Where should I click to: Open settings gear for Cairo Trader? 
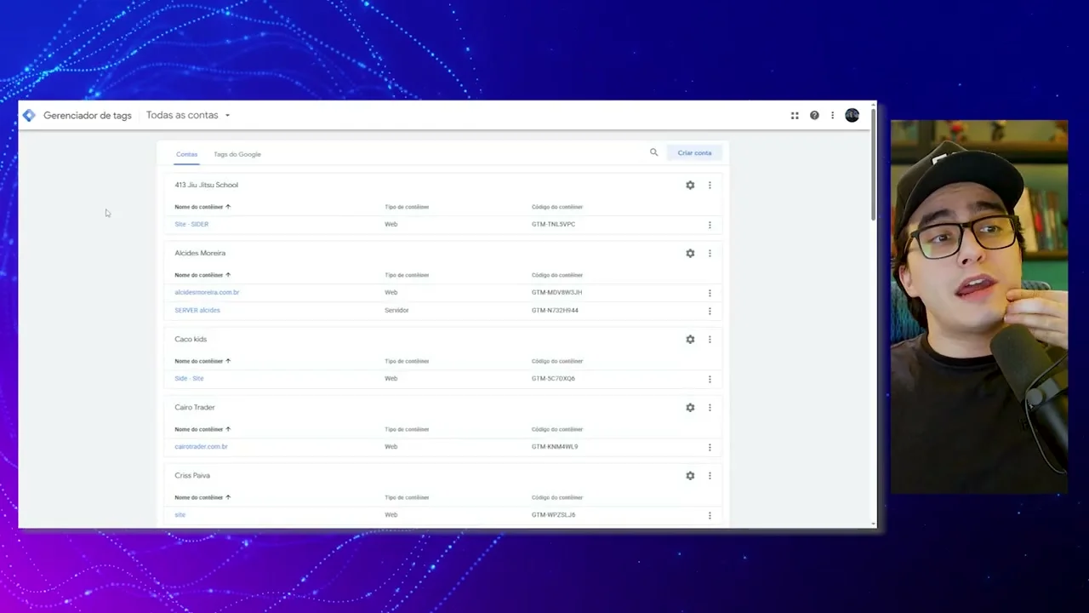(x=690, y=407)
